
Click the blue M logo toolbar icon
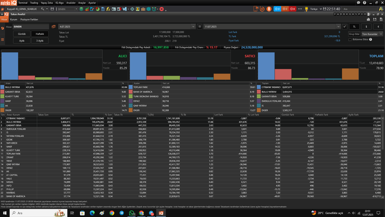click(x=124, y=9)
